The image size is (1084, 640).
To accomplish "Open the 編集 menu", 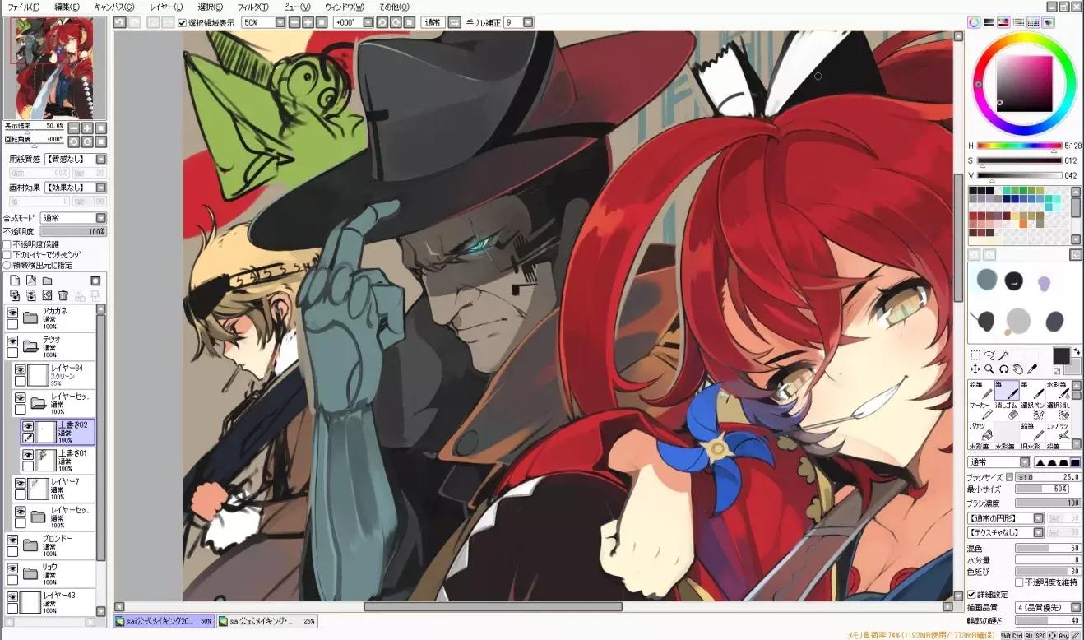I will pyautogui.click(x=67, y=7).
